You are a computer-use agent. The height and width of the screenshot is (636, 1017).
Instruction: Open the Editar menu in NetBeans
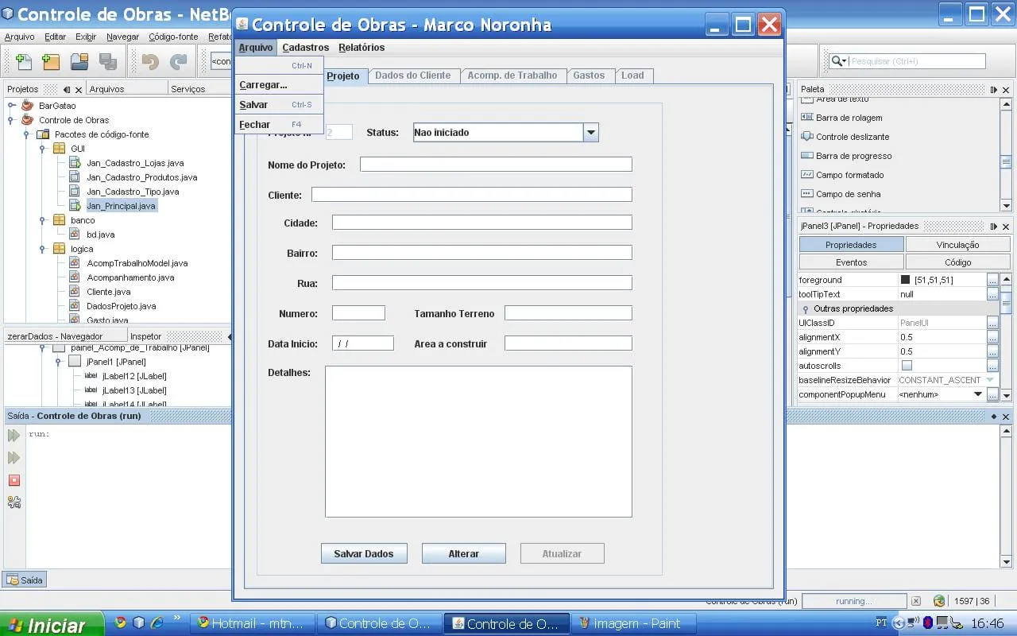(56, 37)
